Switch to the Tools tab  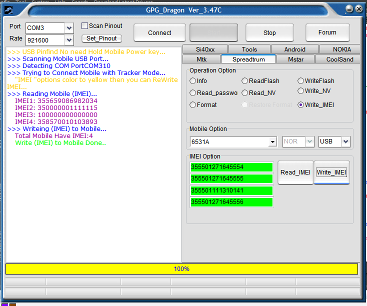(249, 49)
